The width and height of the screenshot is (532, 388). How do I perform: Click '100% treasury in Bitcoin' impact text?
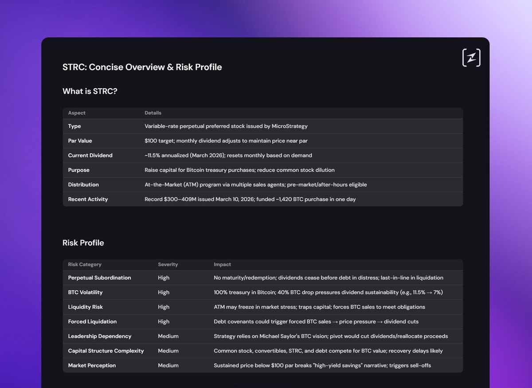point(328,293)
